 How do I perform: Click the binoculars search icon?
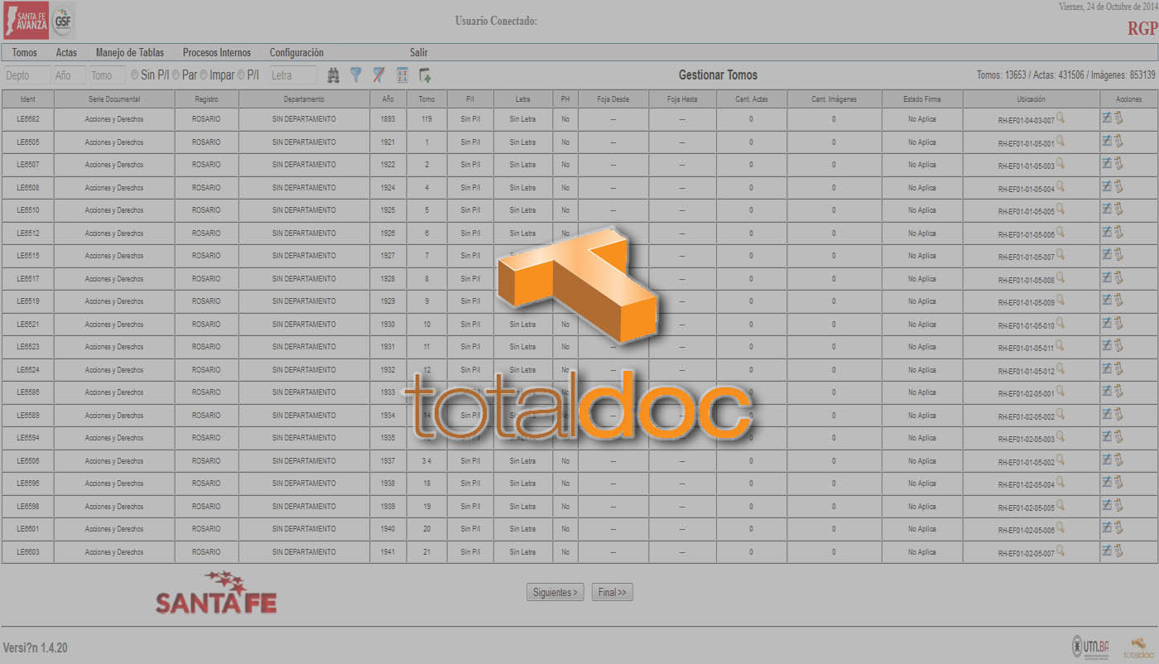point(334,75)
